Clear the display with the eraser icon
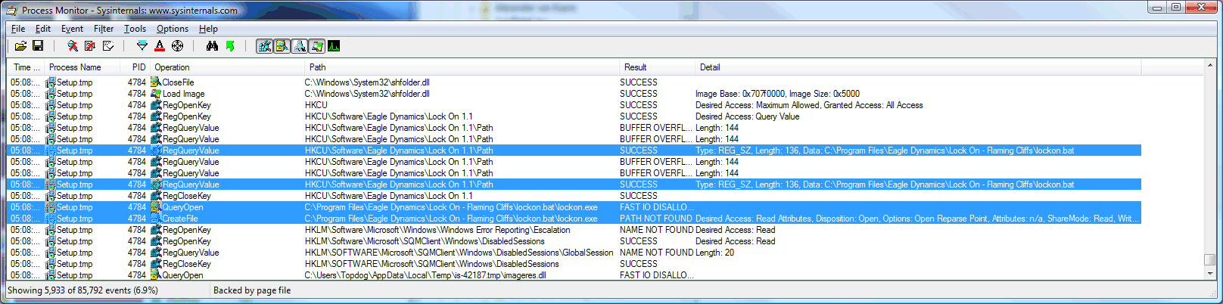This screenshot has height=304, width=1223. click(108, 46)
